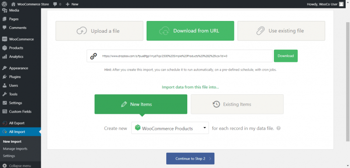Choose Upload a file option
This screenshot has height=168, width=350.
click(99, 31)
